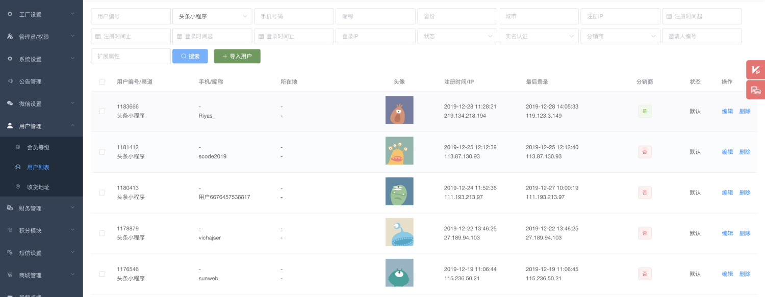
Task: Click the 工厂设置 gear icon in sidebar
Action: click(10, 14)
